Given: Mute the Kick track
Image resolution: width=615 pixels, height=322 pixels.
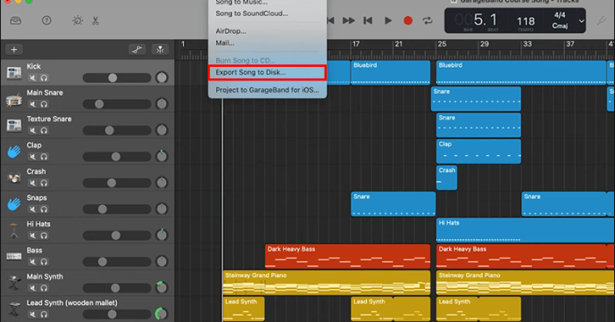Looking at the screenshot, I should click(x=33, y=78).
